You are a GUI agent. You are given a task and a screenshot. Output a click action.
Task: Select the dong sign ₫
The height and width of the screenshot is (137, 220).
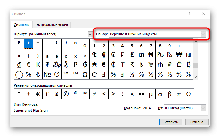tap(19, 64)
